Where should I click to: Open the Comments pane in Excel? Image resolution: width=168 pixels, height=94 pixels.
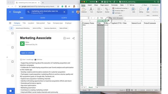pos(154,5)
